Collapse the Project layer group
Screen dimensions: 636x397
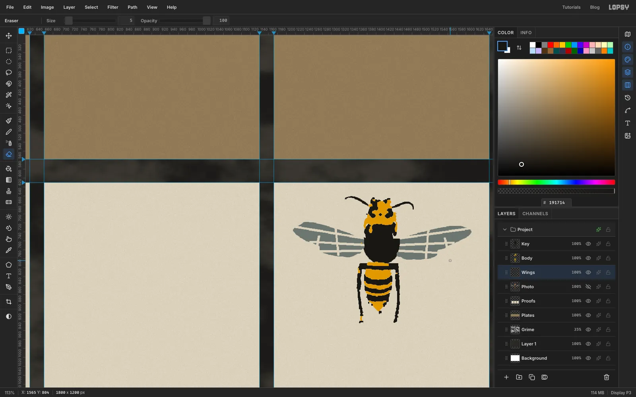coord(505,229)
